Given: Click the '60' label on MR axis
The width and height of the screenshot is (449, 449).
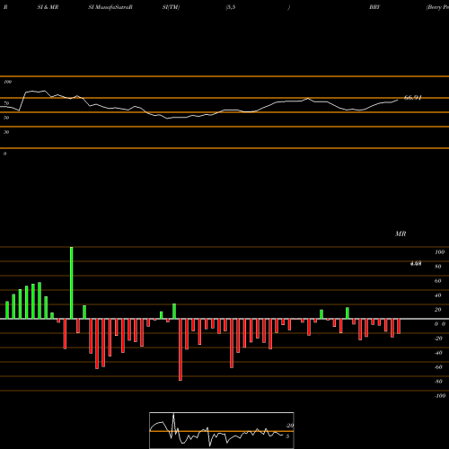Looking at the screenshot, I should pyautogui.click(x=438, y=281).
